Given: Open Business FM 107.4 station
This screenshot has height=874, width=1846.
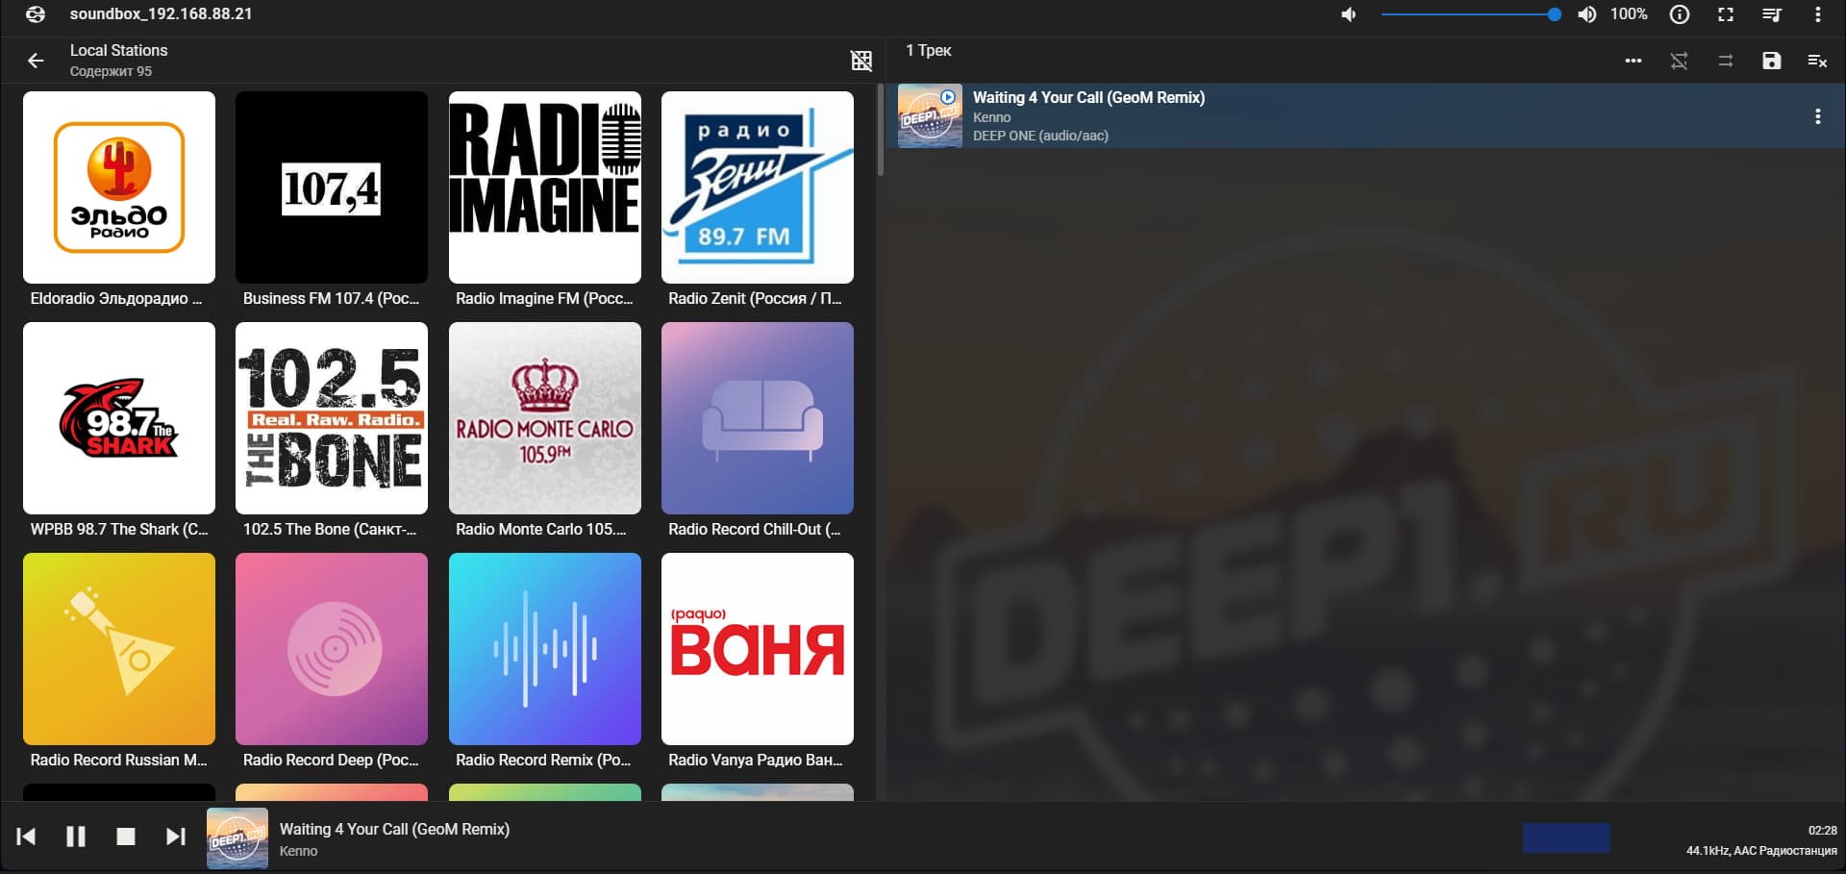Looking at the screenshot, I should point(332,187).
